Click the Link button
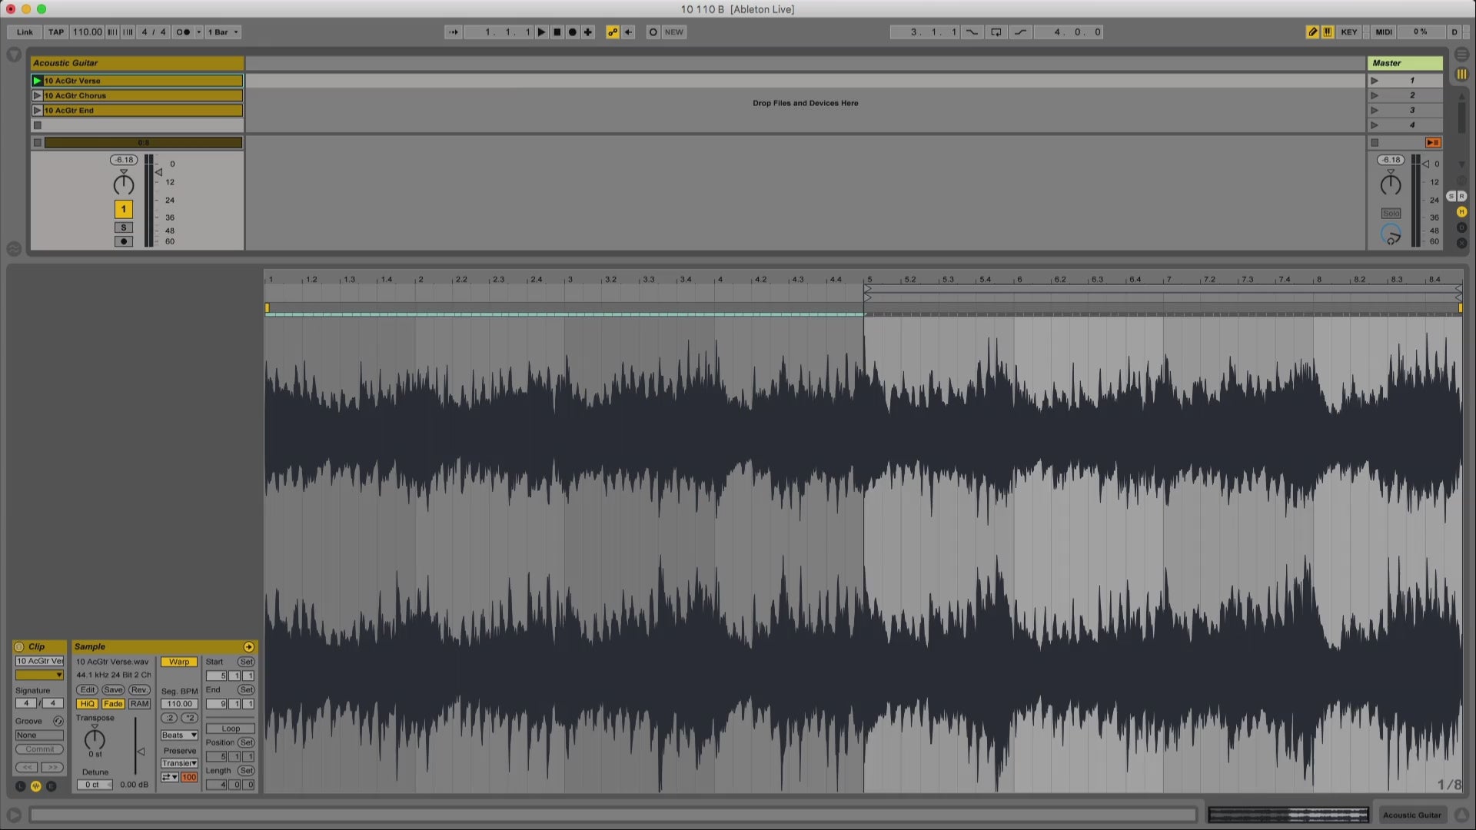Screen dimensions: 1476x830 (25, 32)
